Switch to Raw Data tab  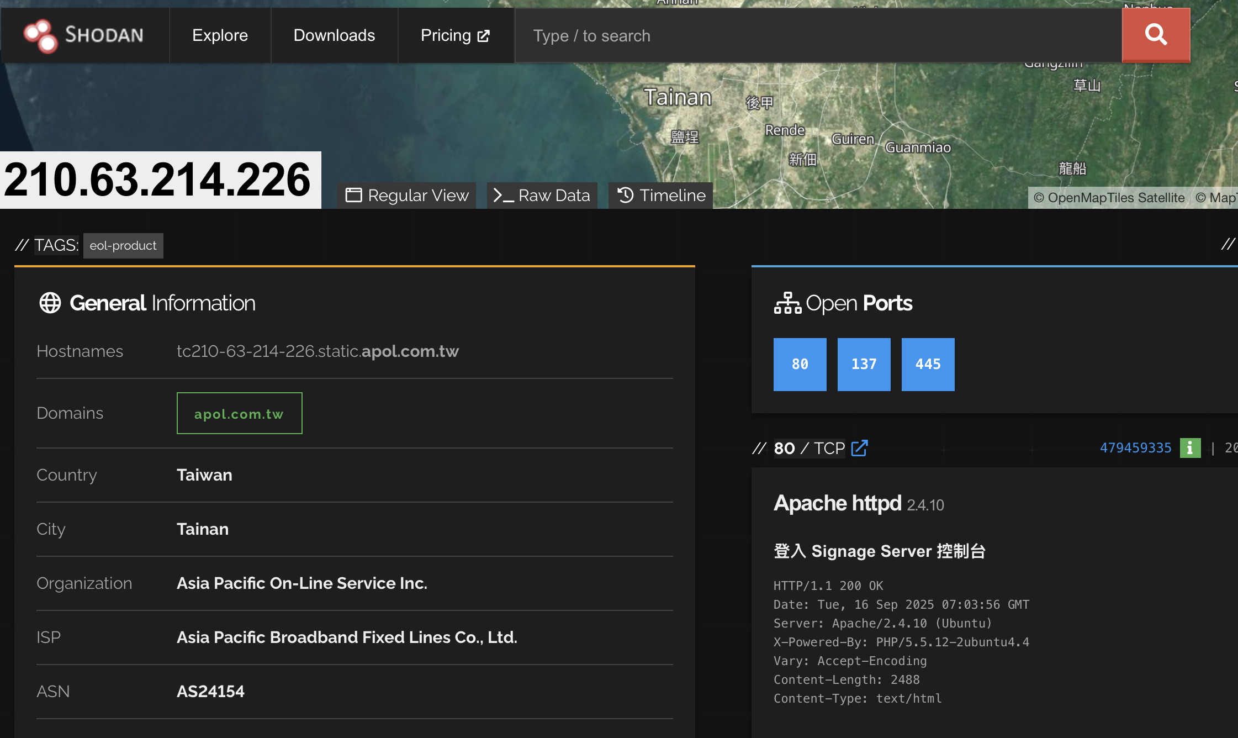(x=542, y=196)
